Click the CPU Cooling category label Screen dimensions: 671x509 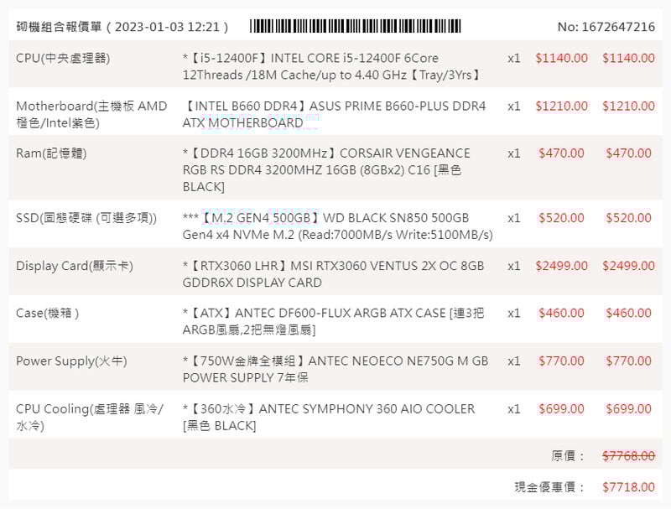90,417
